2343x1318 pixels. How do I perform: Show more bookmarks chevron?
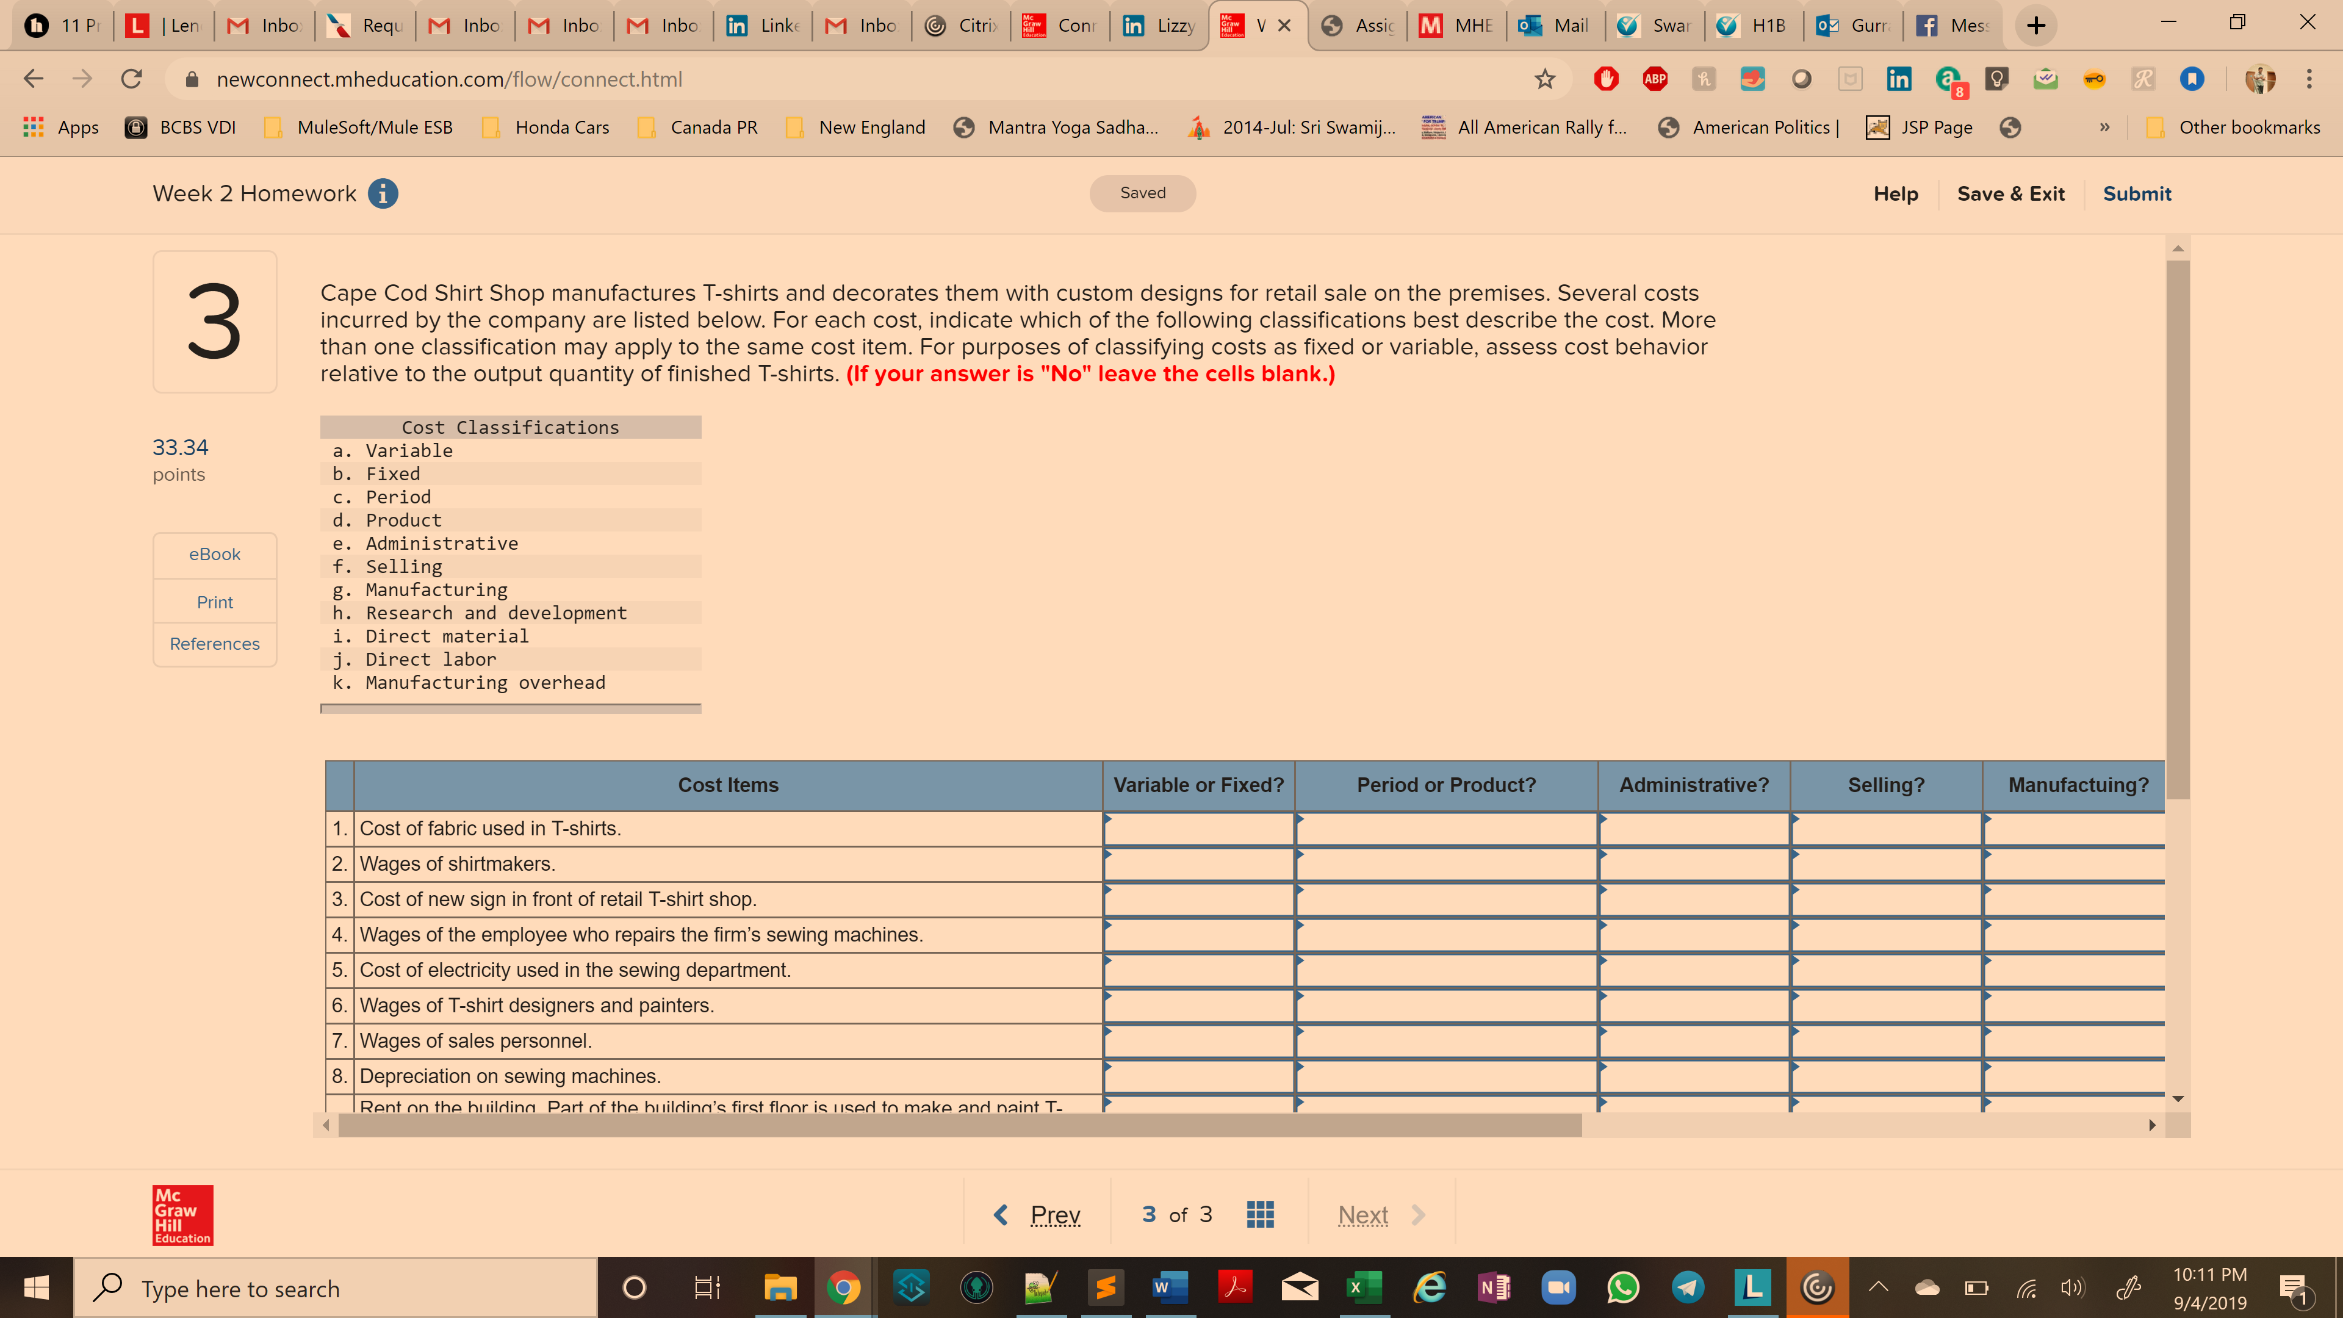click(2104, 128)
